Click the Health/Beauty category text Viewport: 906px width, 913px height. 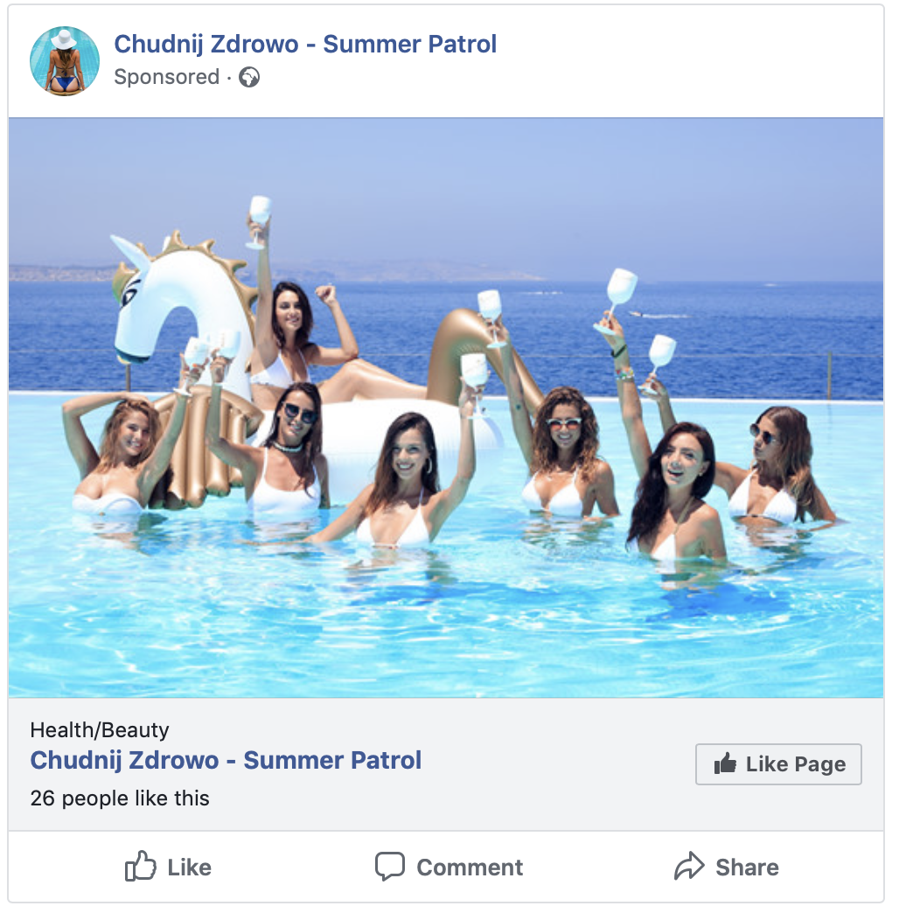click(100, 730)
